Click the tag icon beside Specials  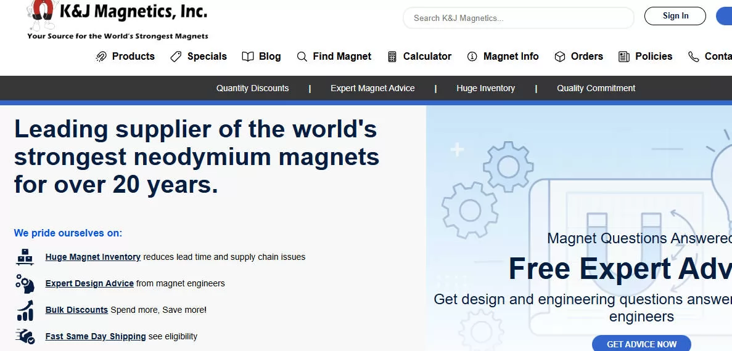tap(176, 57)
